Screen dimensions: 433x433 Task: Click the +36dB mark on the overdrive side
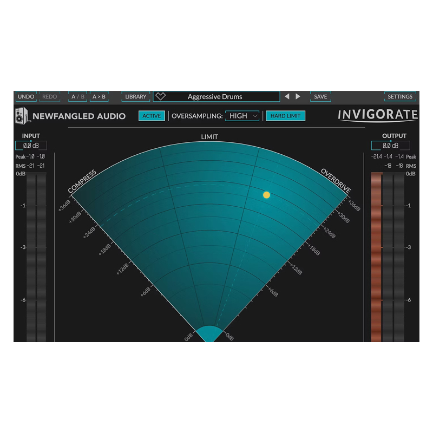[354, 206]
